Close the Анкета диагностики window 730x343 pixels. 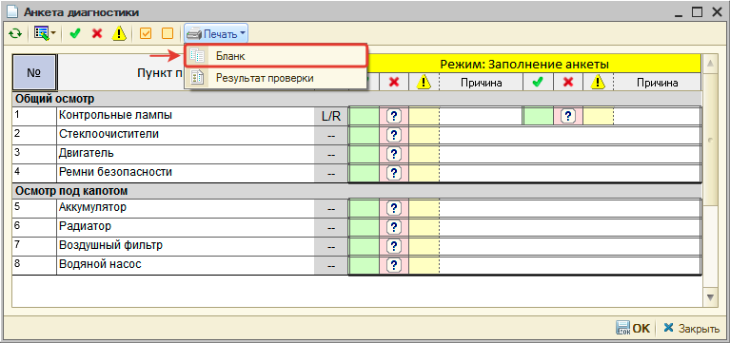[x=717, y=12]
